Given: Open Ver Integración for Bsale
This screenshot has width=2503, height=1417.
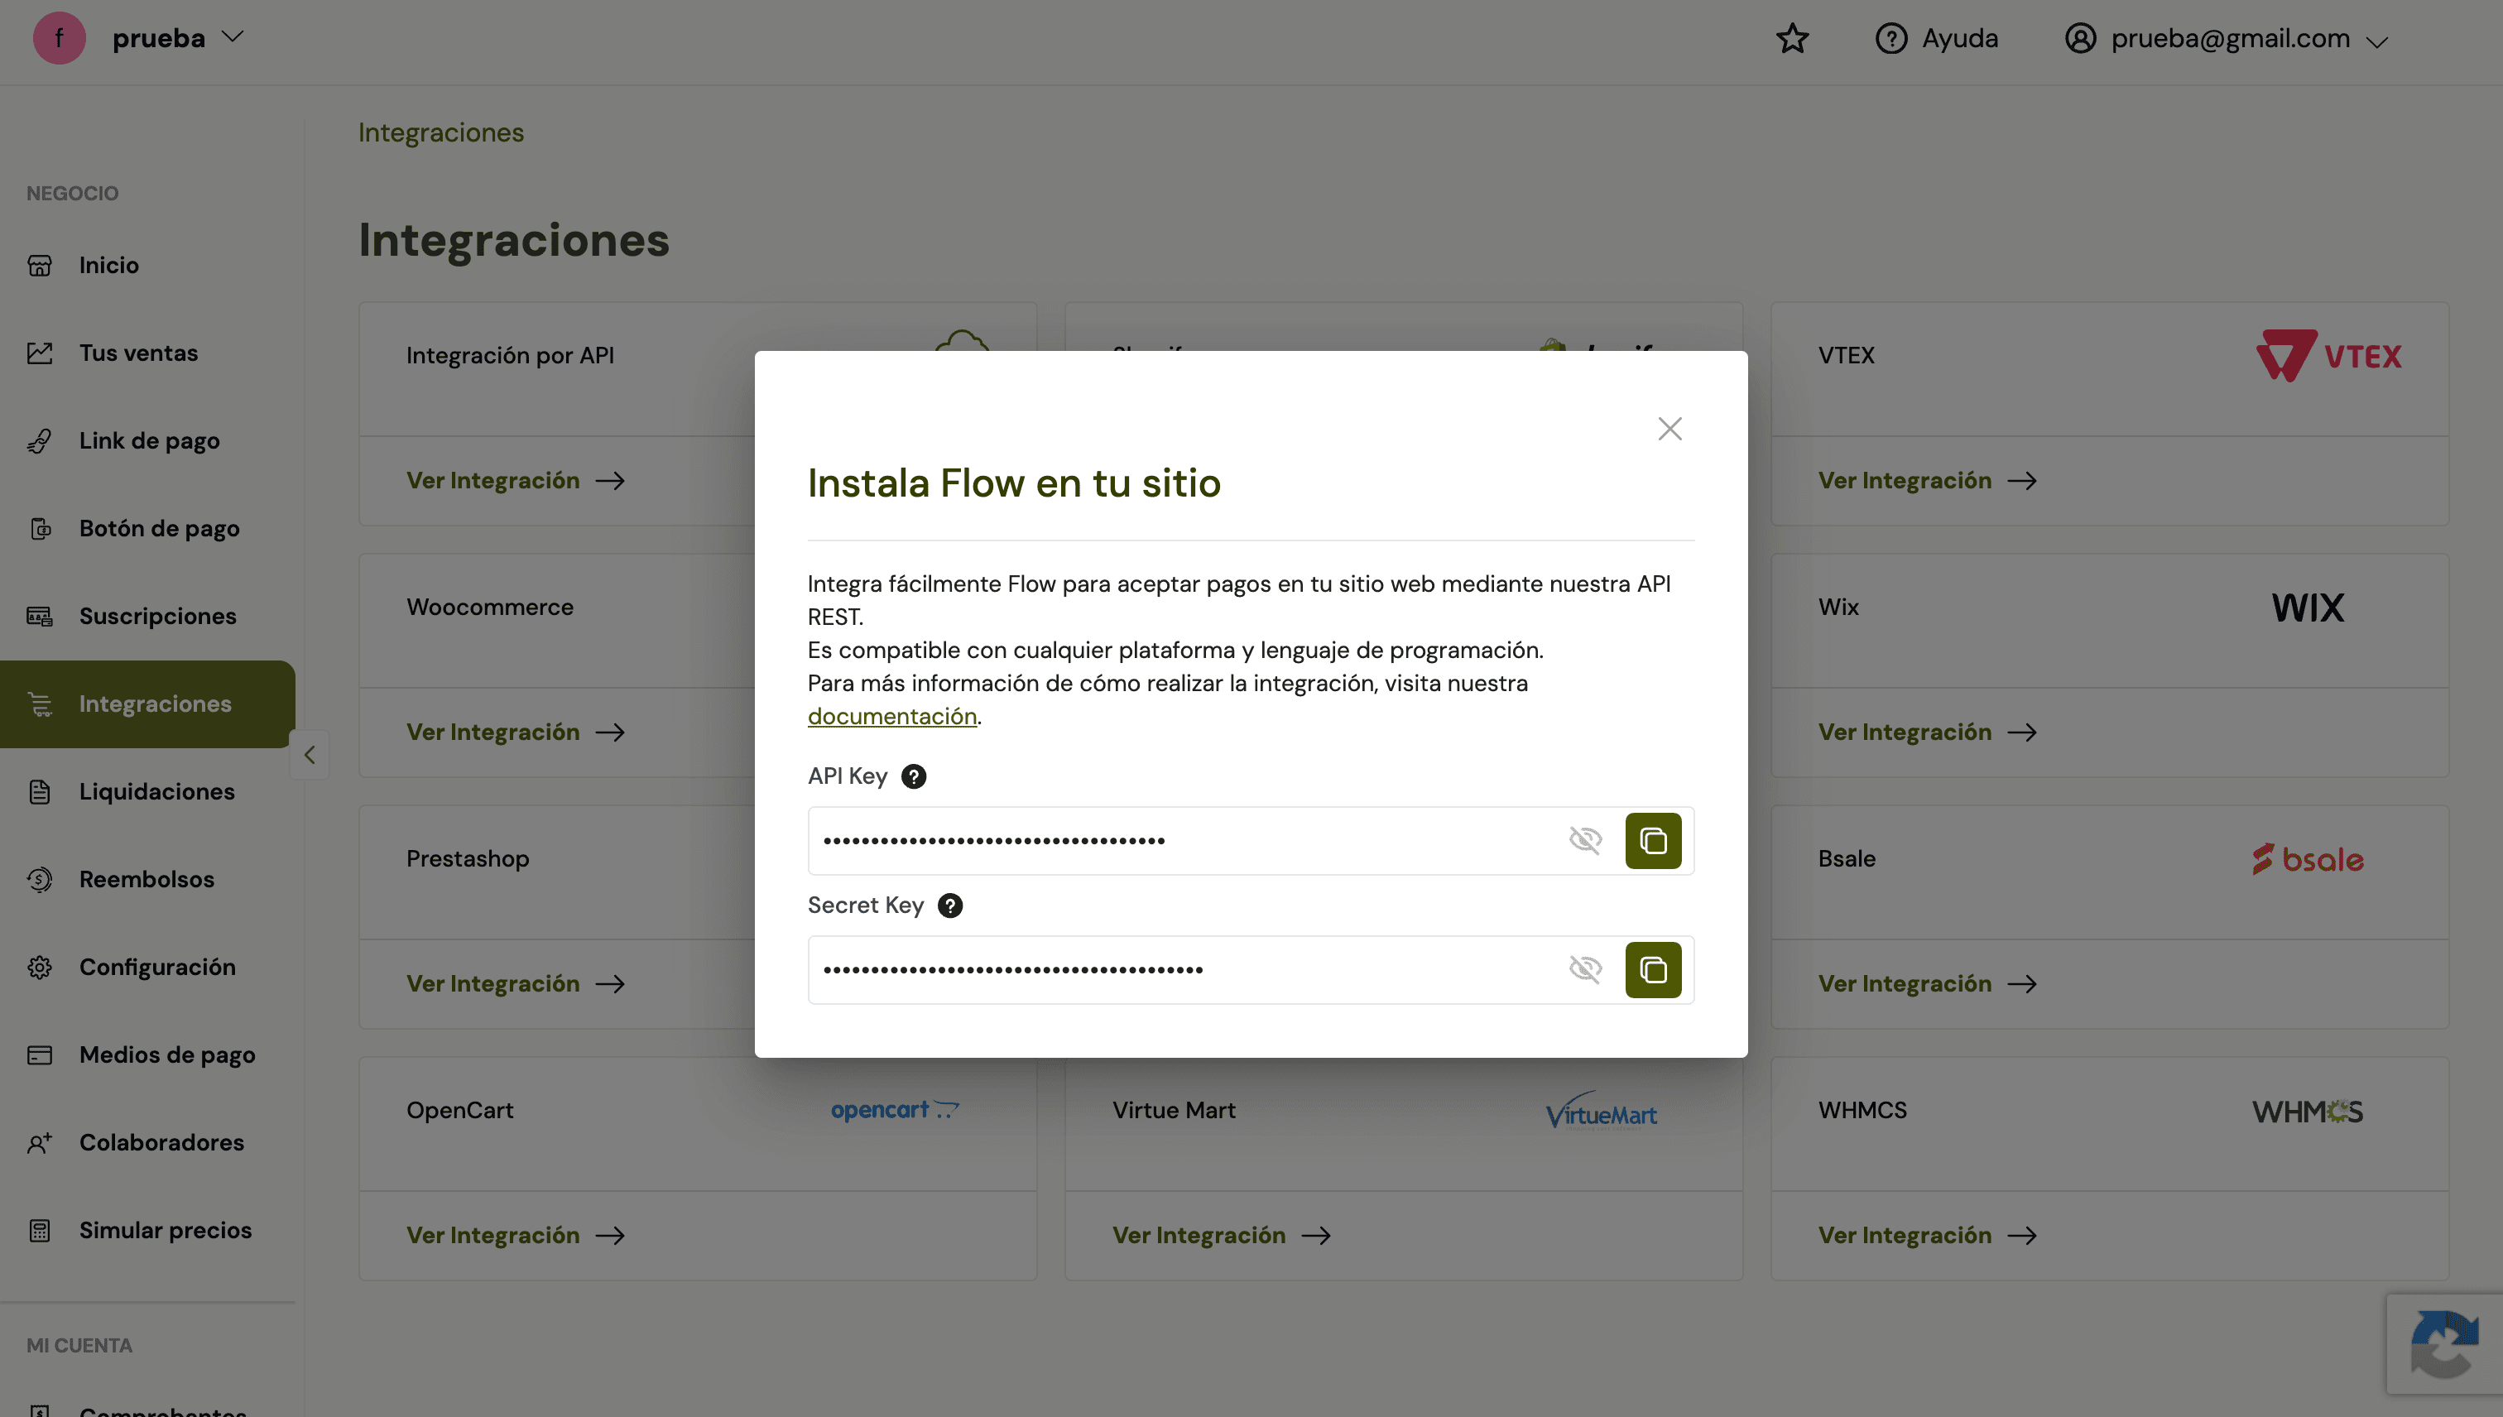Looking at the screenshot, I should 1928,984.
